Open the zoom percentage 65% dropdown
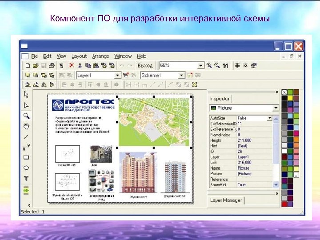This screenshot has width=320, height=240. click(x=201, y=65)
